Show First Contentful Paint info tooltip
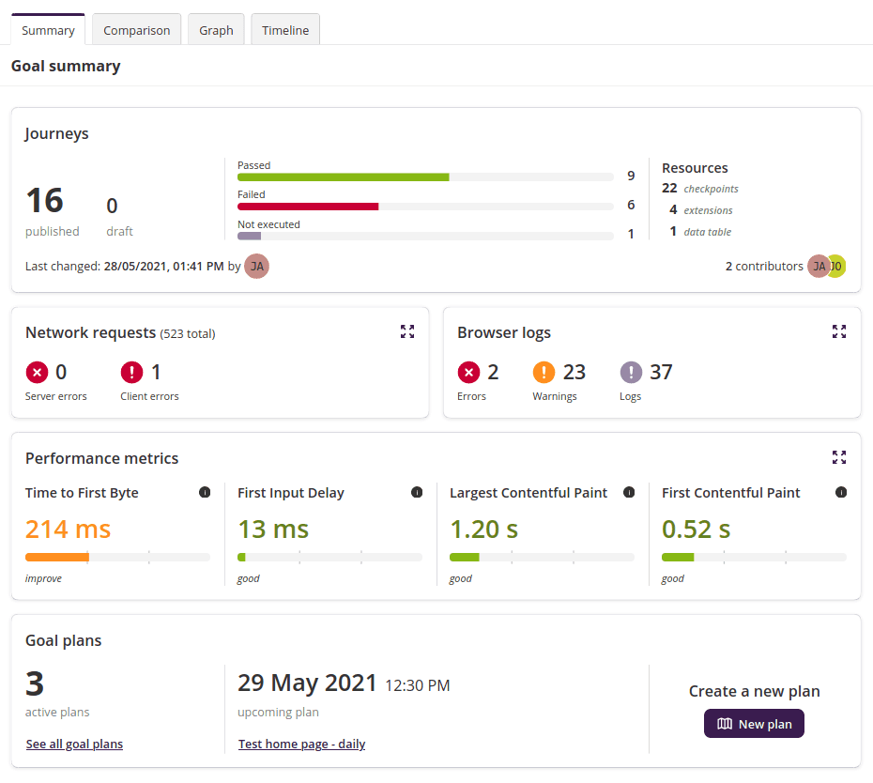 (841, 493)
